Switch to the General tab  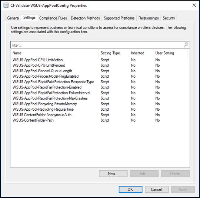pyautogui.click(x=13, y=18)
